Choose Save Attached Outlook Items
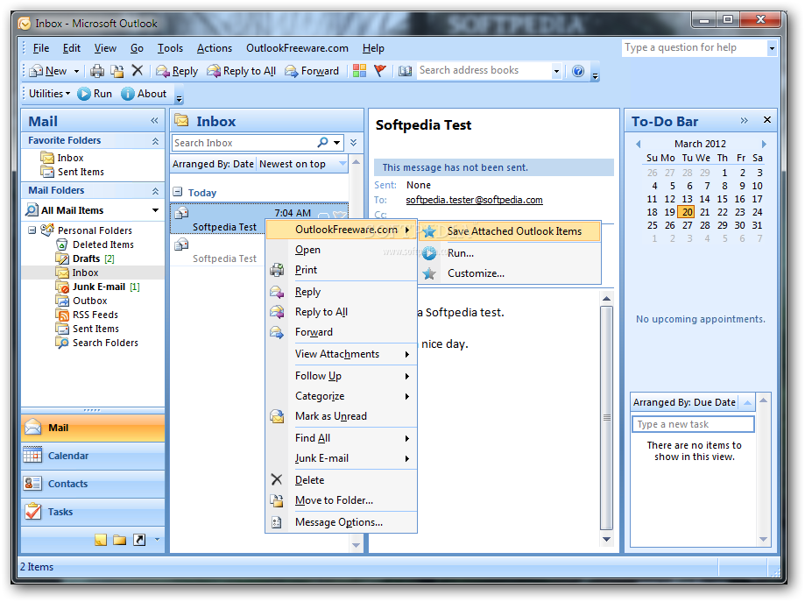805x602 pixels. 509,231
